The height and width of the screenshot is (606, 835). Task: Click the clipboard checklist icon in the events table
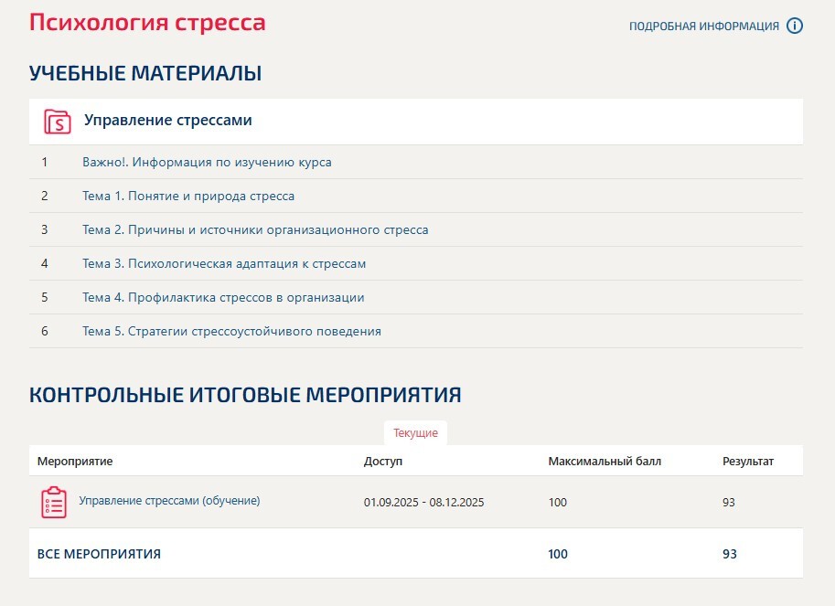54,503
